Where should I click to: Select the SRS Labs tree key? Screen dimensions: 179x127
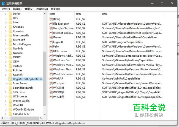[x=19, y=92]
